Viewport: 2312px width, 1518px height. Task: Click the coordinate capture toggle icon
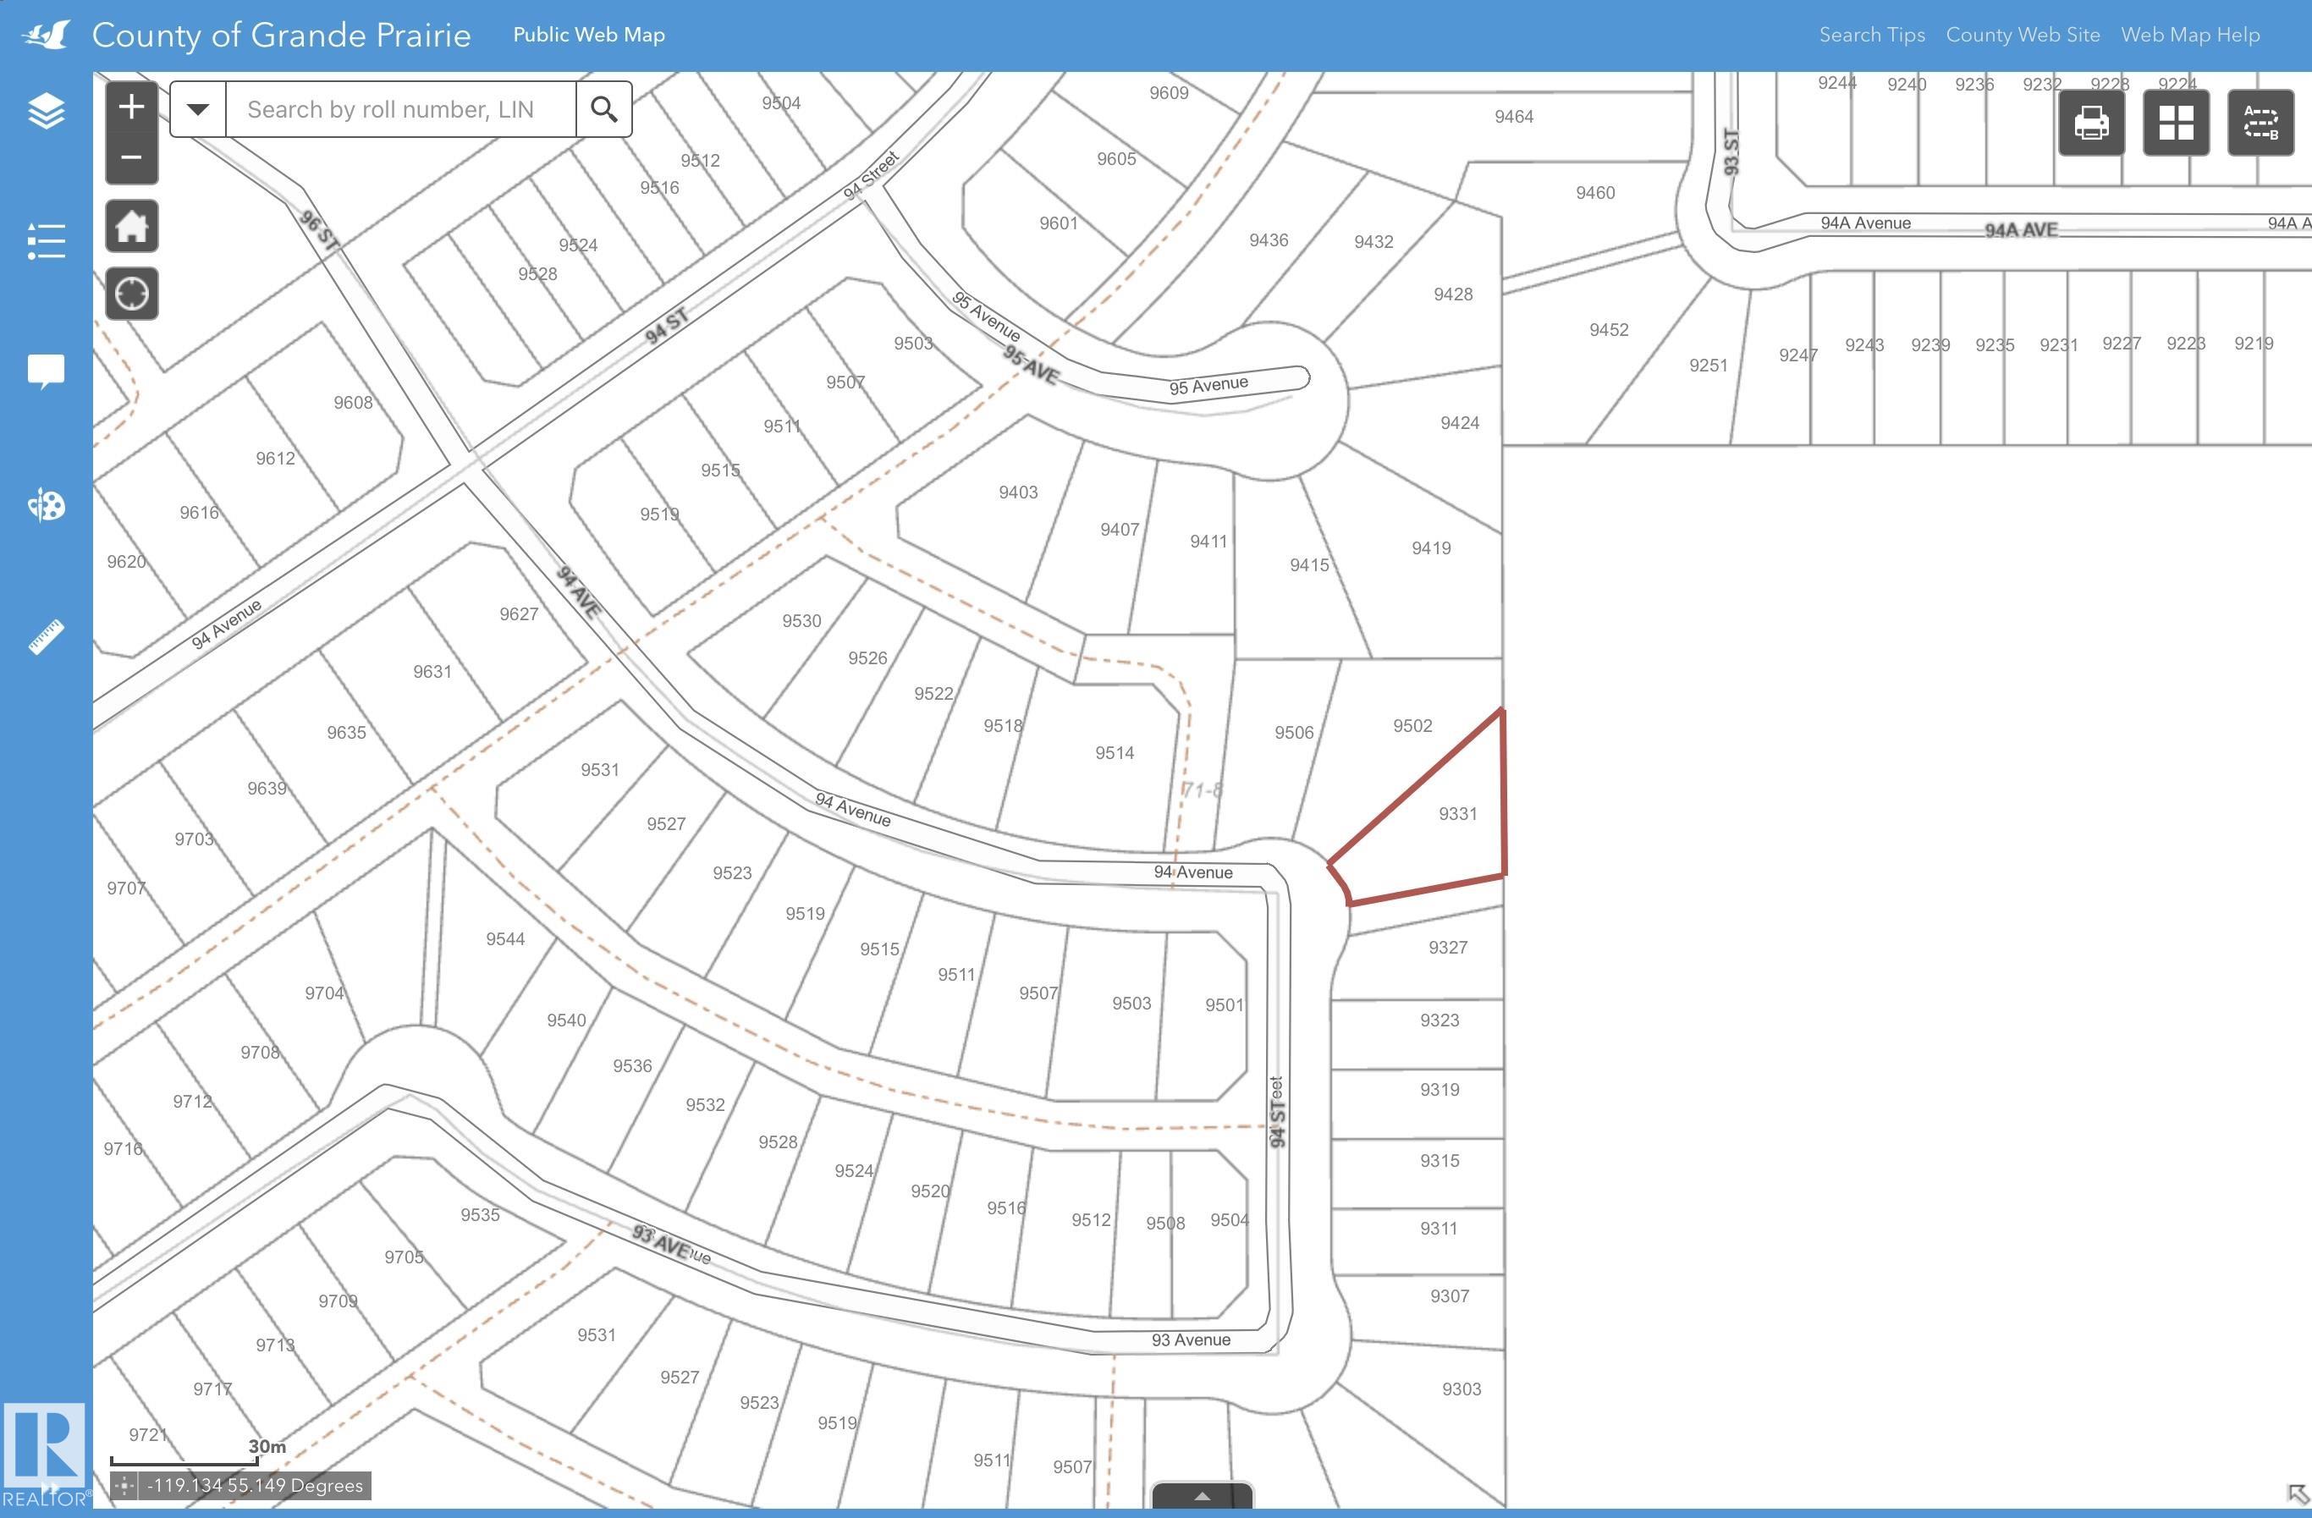(124, 1485)
